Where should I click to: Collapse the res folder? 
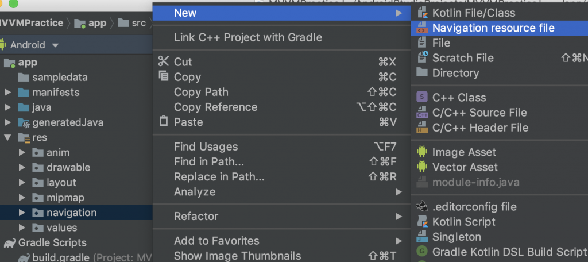pyautogui.click(x=7, y=137)
